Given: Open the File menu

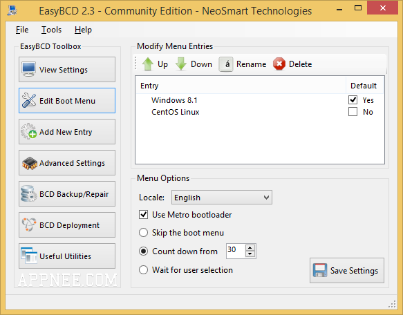Looking at the screenshot, I should pos(22,30).
